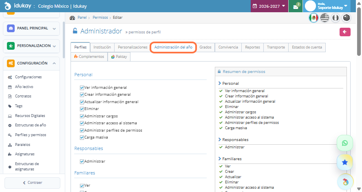
Task: Click the Tags label icon
Action: (10, 106)
